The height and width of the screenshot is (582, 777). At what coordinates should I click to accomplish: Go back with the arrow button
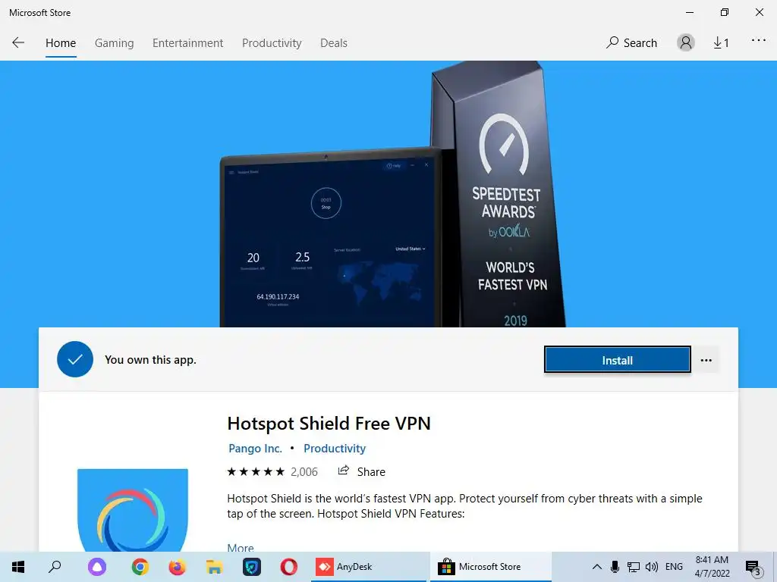click(18, 42)
